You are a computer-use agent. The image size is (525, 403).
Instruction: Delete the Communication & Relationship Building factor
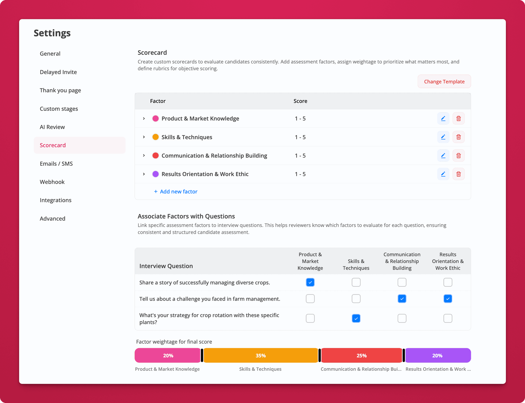459,155
